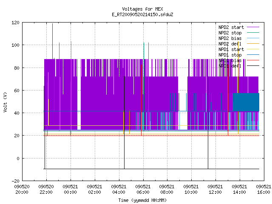
Task: Click the green NPD2 stop legend line
Action: tap(253, 33)
